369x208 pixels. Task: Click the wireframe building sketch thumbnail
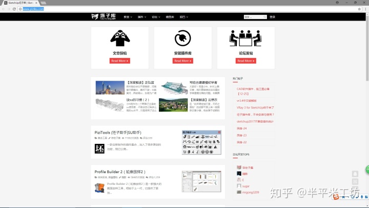(110, 105)
